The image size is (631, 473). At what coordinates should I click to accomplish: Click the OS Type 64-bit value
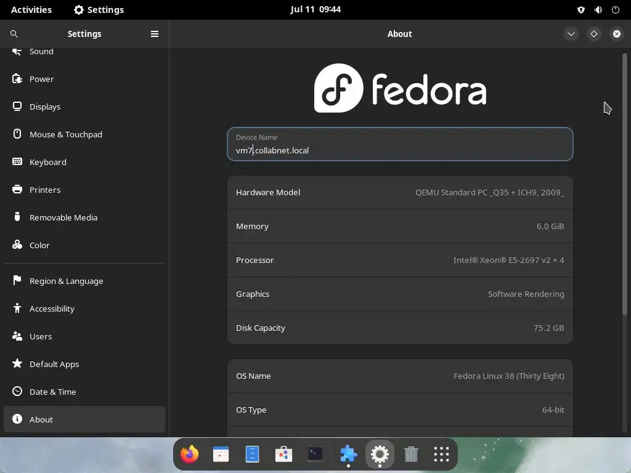(x=553, y=410)
